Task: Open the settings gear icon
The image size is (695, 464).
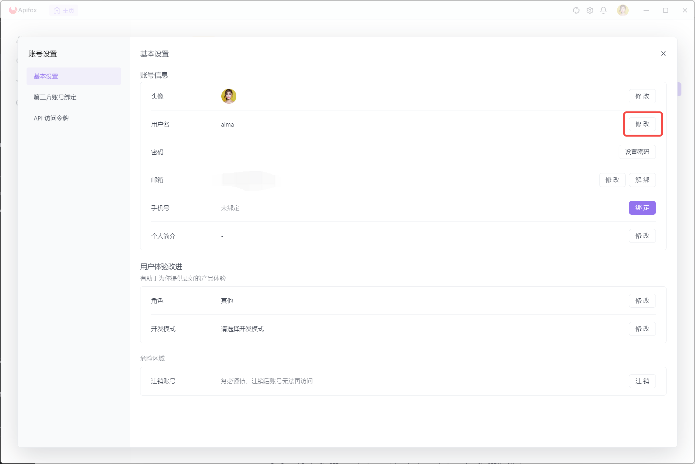Action: [590, 10]
